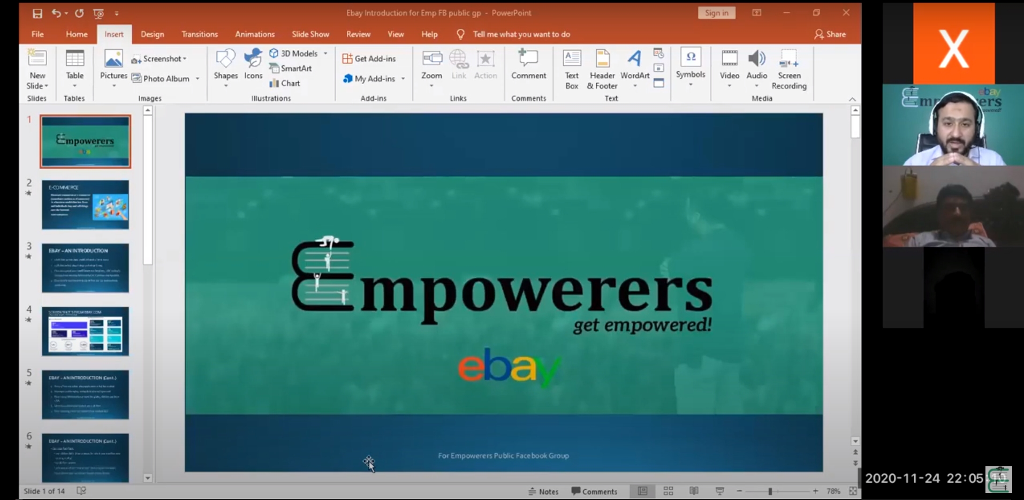
Task: Click the zoom slider handle
Action: click(x=770, y=491)
